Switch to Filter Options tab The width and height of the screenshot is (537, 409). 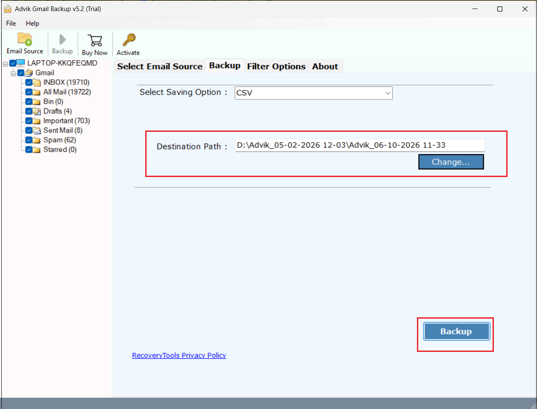tap(276, 67)
